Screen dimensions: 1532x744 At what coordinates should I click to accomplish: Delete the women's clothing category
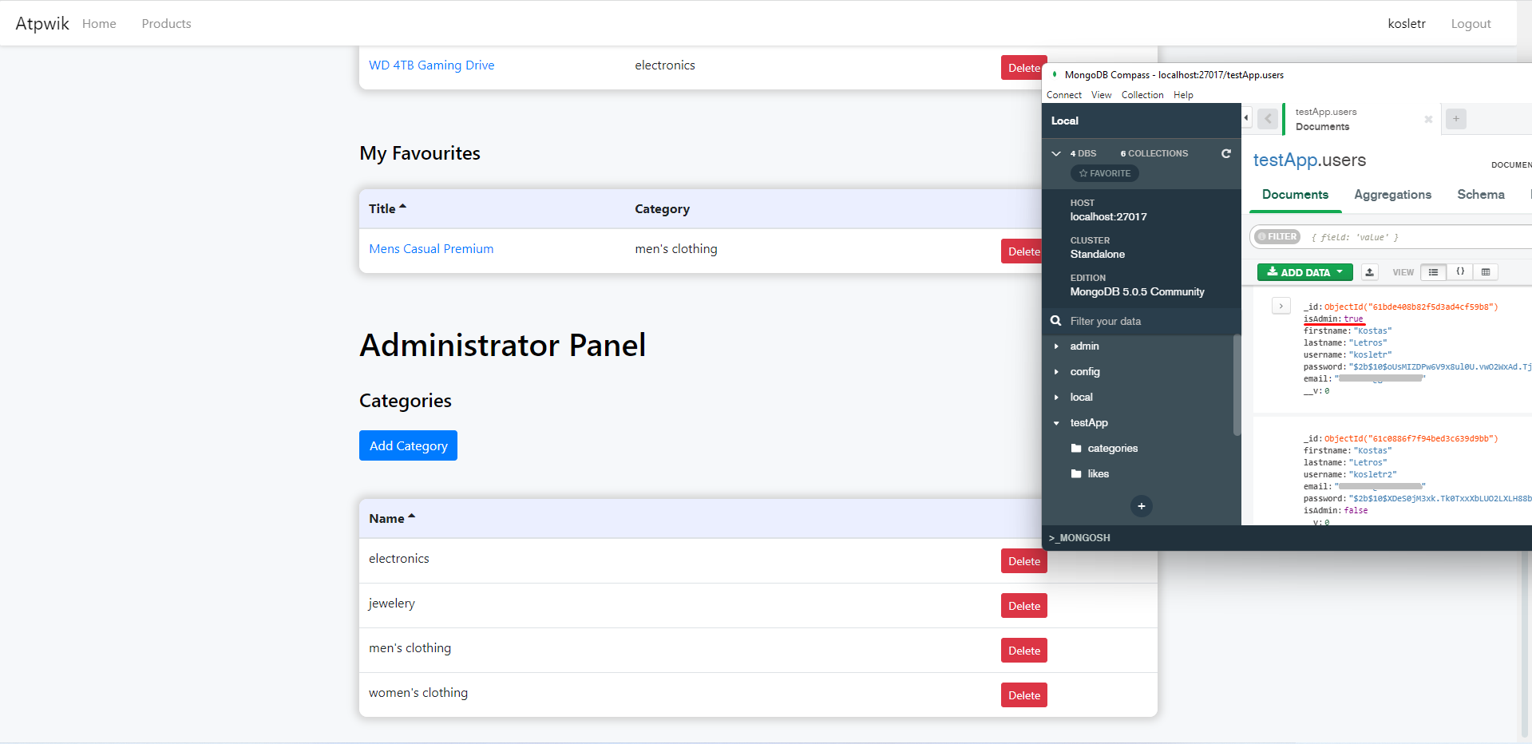(1023, 695)
